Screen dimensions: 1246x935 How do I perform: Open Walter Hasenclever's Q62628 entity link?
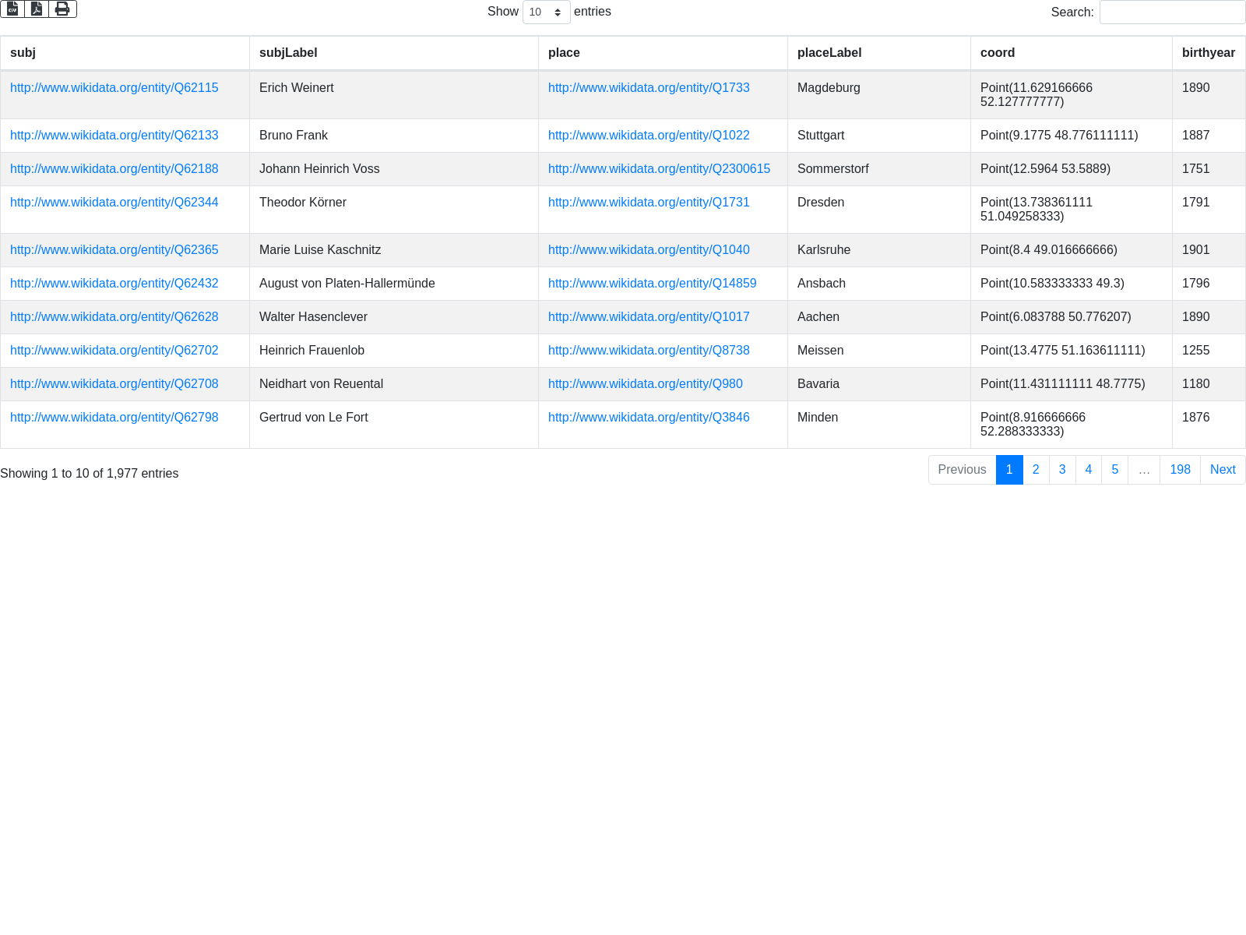click(114, 317)
